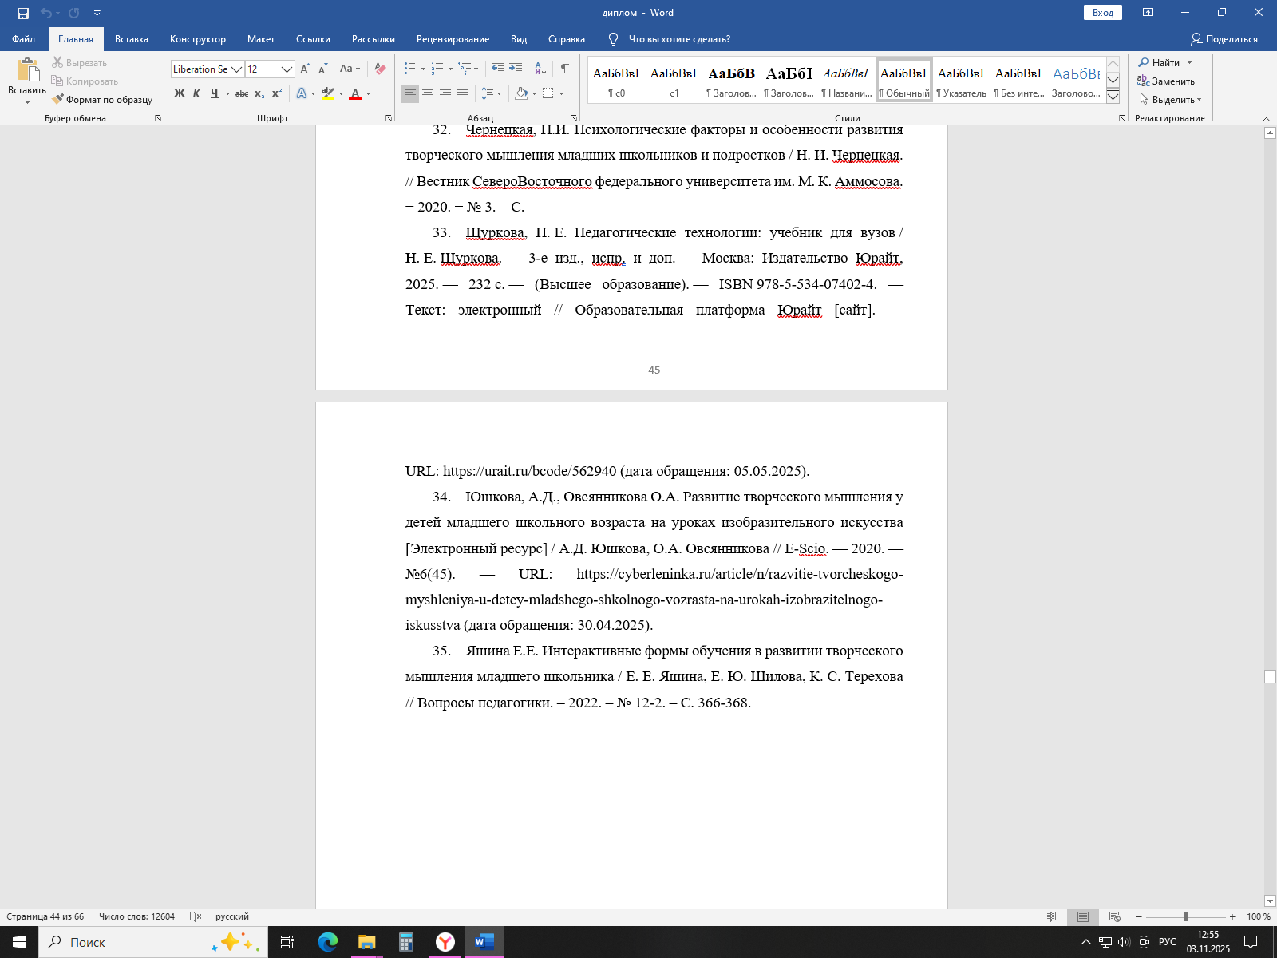
Task: Open the font size dropdown
Action: (x=287, y=69)
